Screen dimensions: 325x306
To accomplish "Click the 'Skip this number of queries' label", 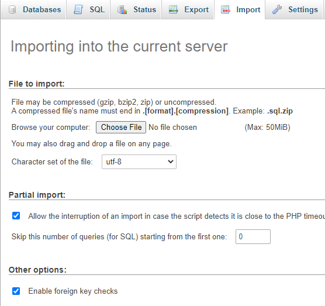I will 119,236.
